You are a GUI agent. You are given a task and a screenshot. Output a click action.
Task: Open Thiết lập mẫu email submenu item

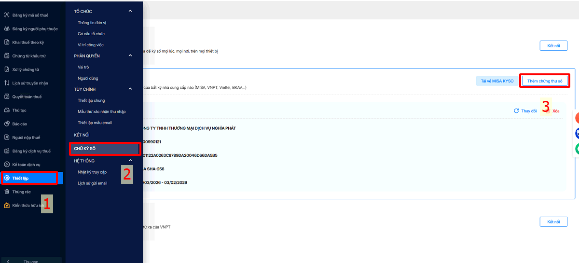point(95,123)
